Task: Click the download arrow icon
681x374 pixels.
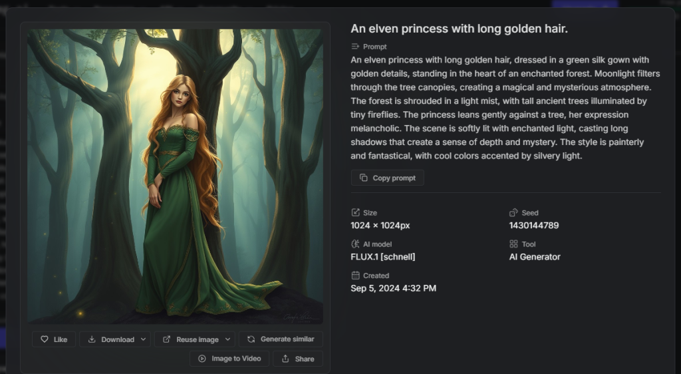Action: [92, 339]
